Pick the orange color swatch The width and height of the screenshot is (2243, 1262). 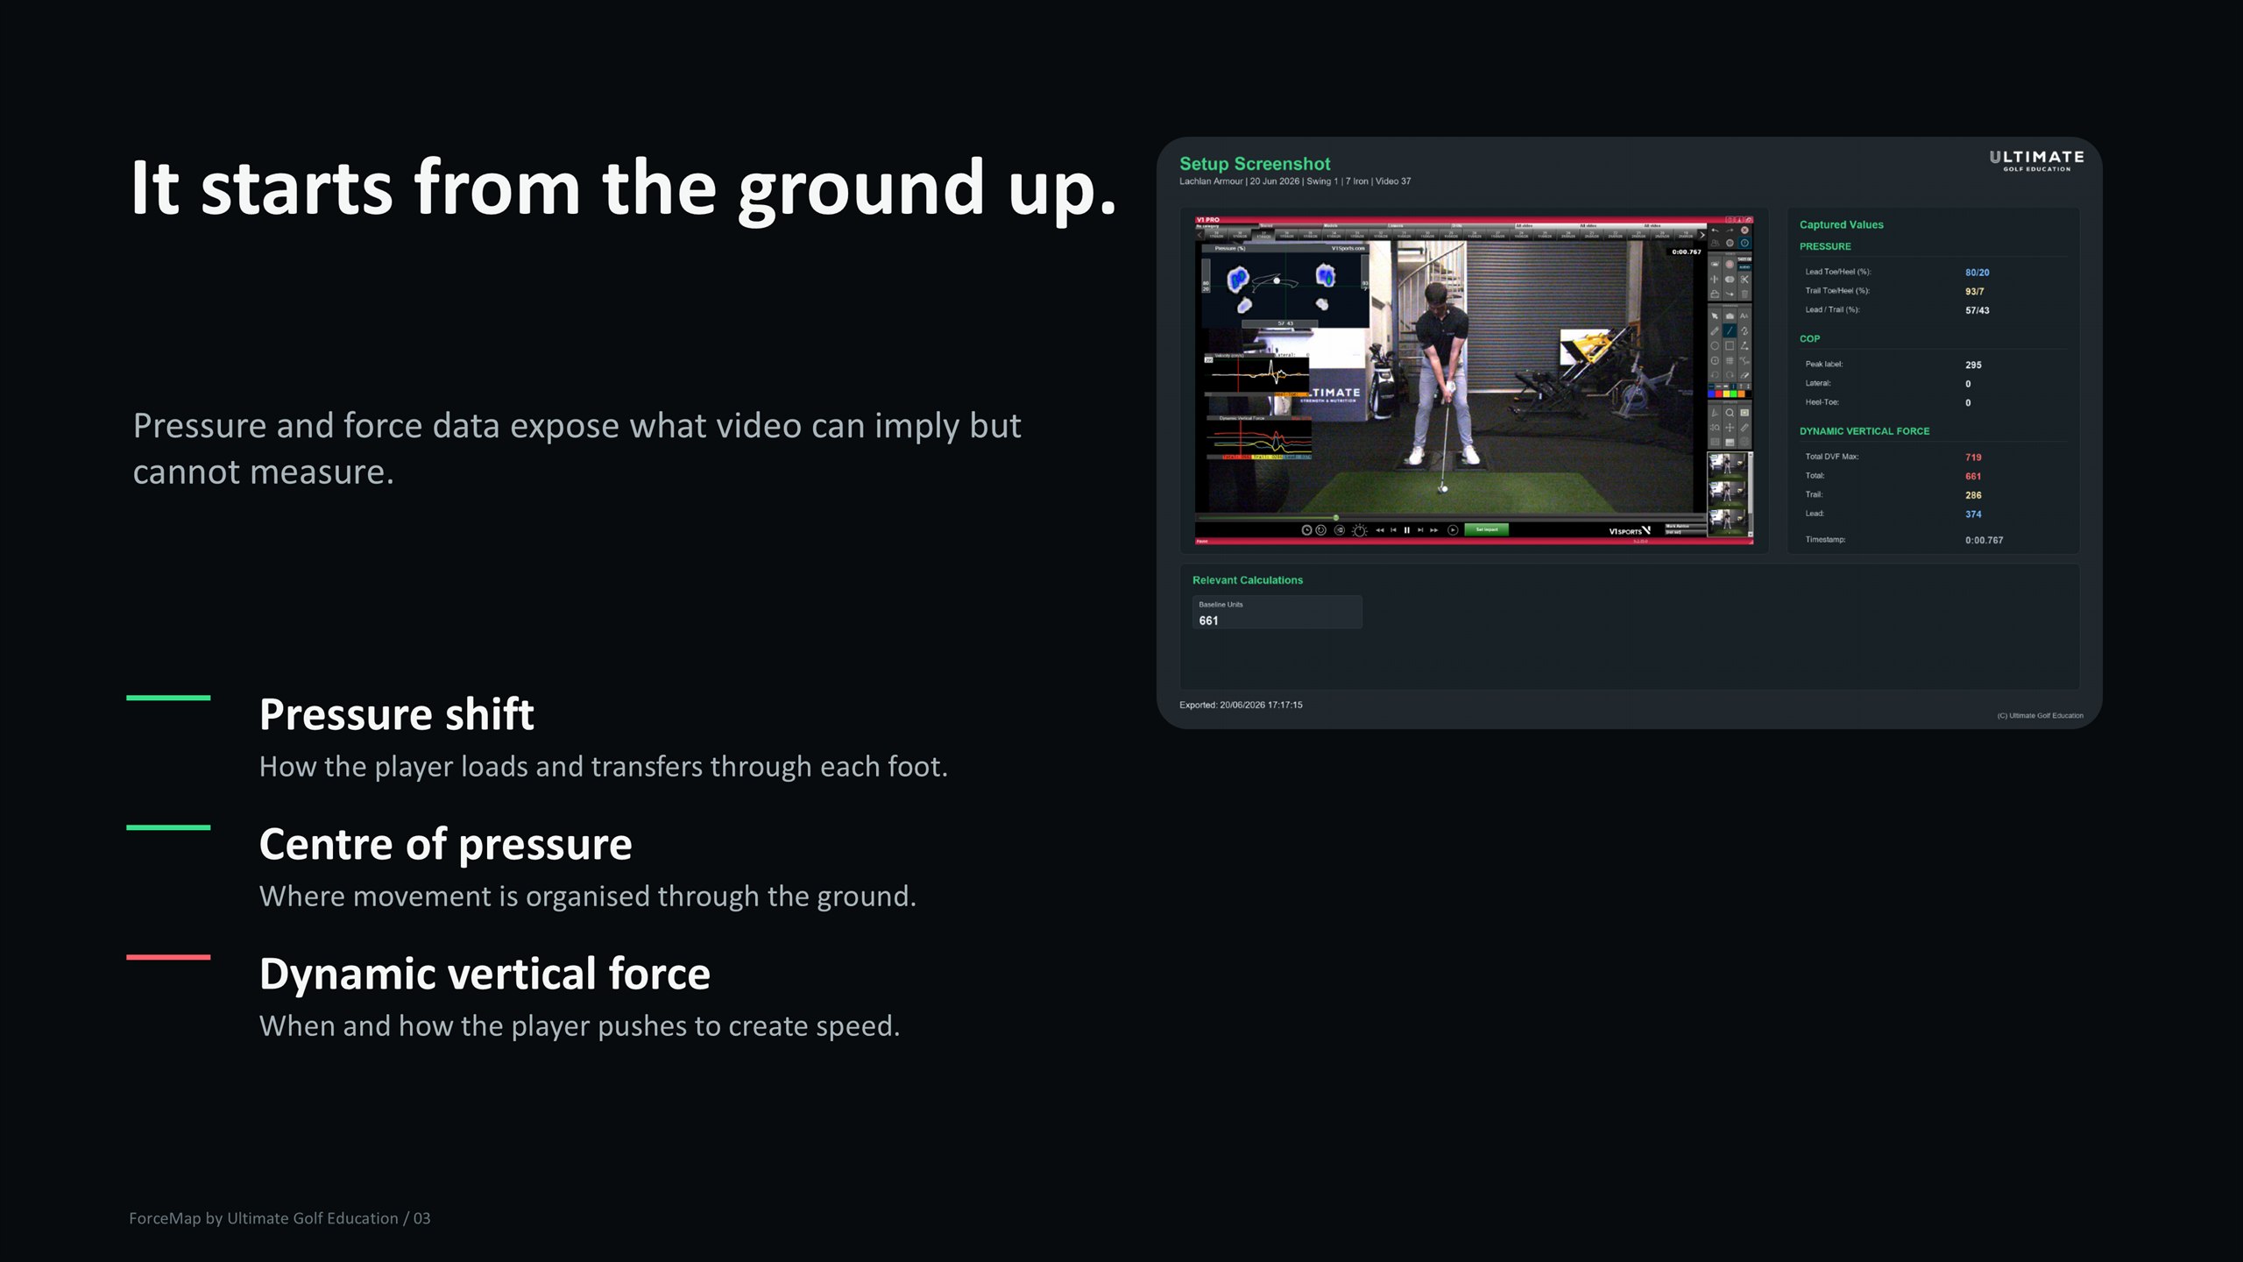click(1741, 394)
